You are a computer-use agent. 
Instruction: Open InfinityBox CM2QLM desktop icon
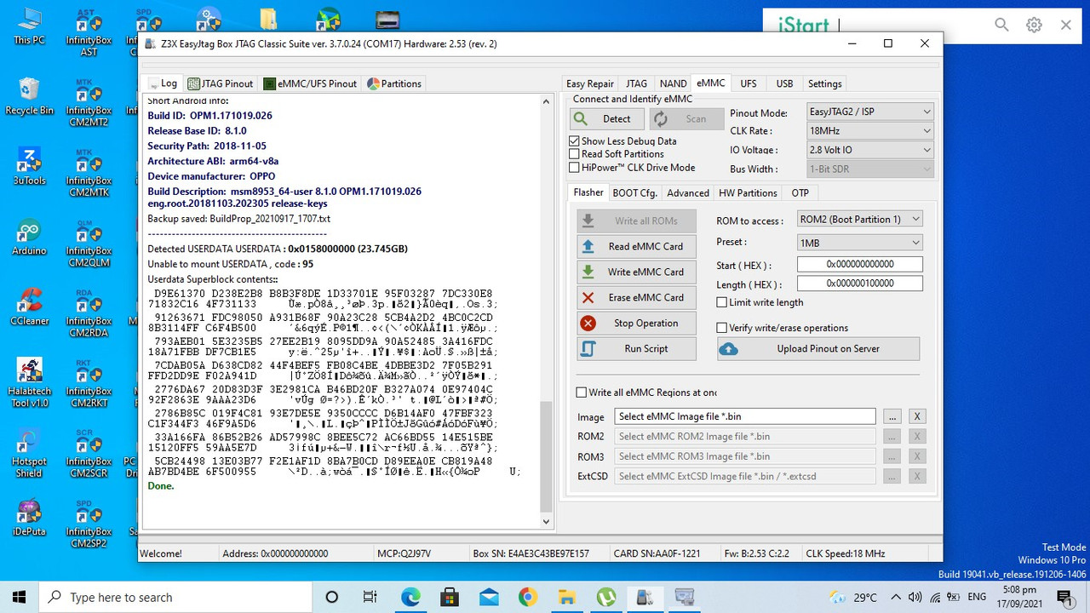point(89,243)
